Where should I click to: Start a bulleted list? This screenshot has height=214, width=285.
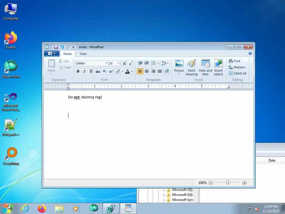154,63
